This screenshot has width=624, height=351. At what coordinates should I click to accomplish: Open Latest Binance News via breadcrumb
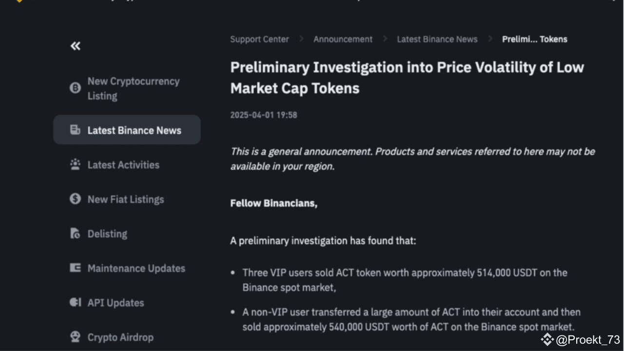click(437, 39)
